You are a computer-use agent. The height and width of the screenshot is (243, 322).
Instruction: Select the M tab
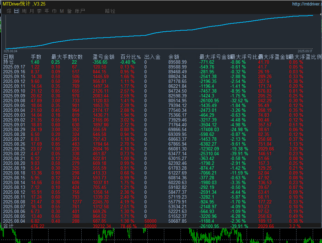62,11
